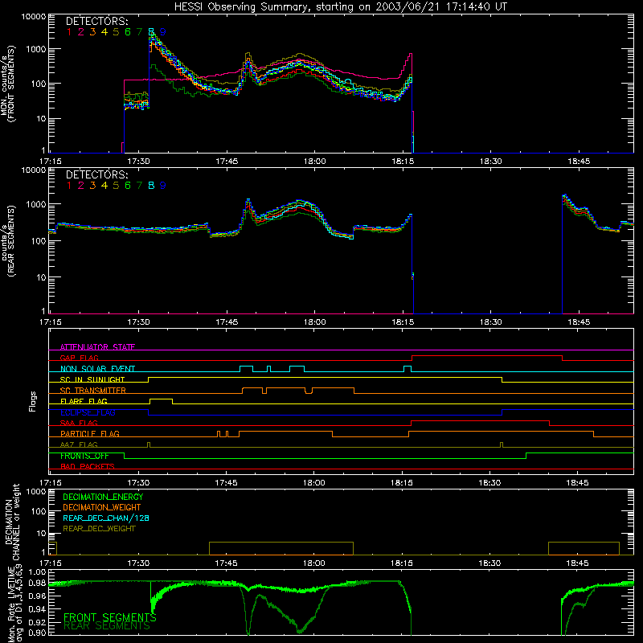Screen dimensions: 643x643
Task: Click pink detector 2 in rear segments legend
Action: pos(81,186)
